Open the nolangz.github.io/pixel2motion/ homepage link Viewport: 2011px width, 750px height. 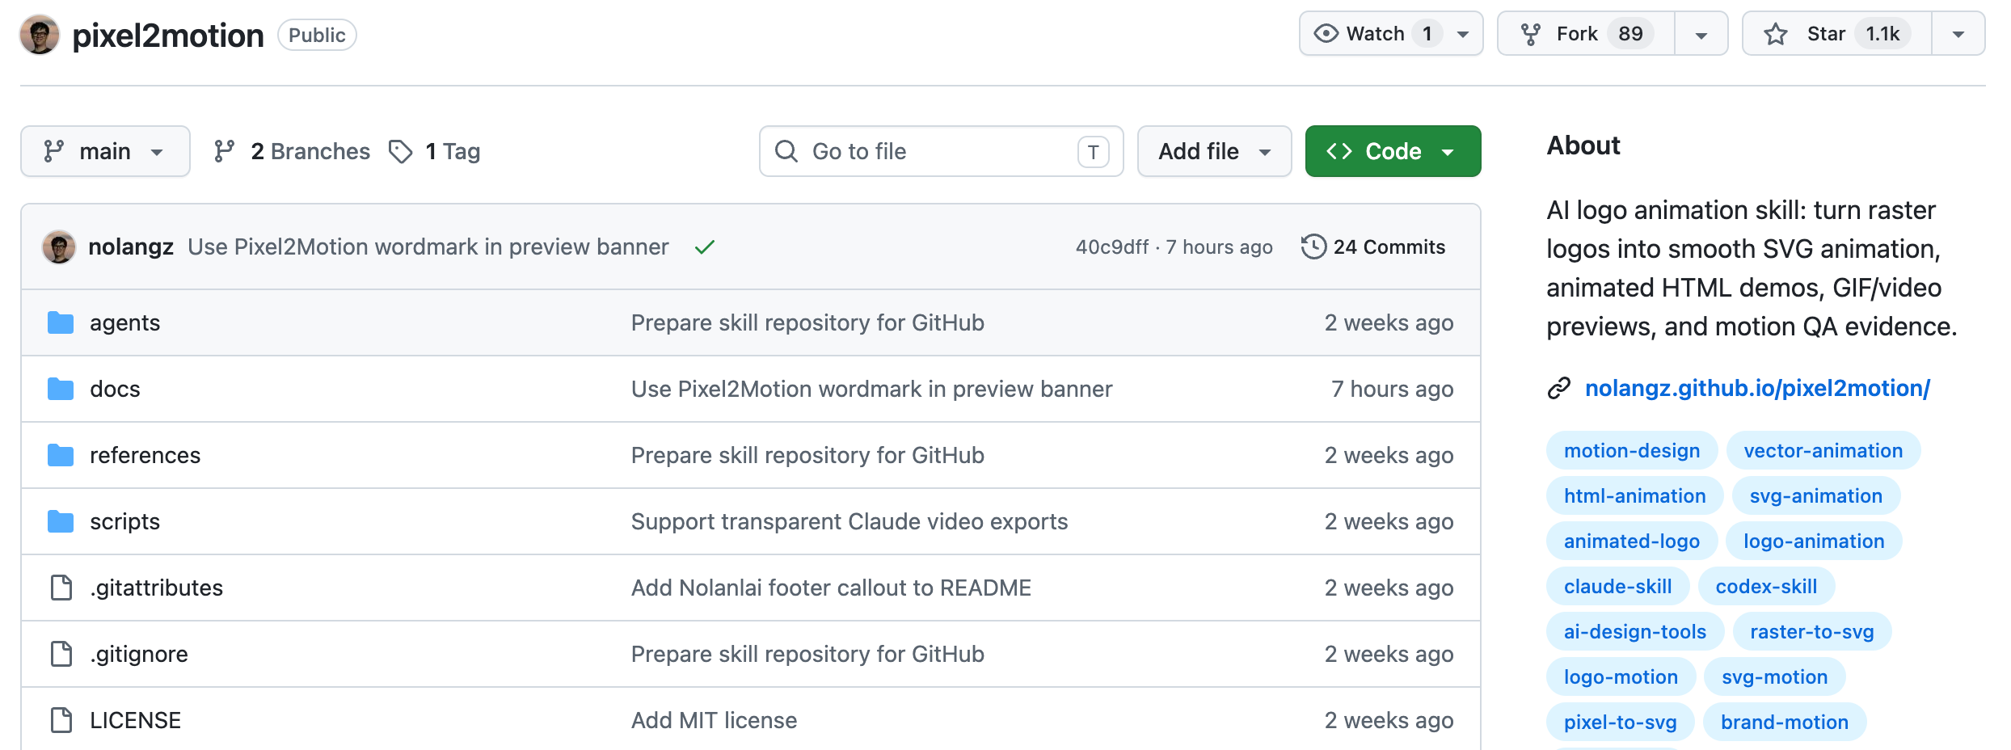[1757, 389]
